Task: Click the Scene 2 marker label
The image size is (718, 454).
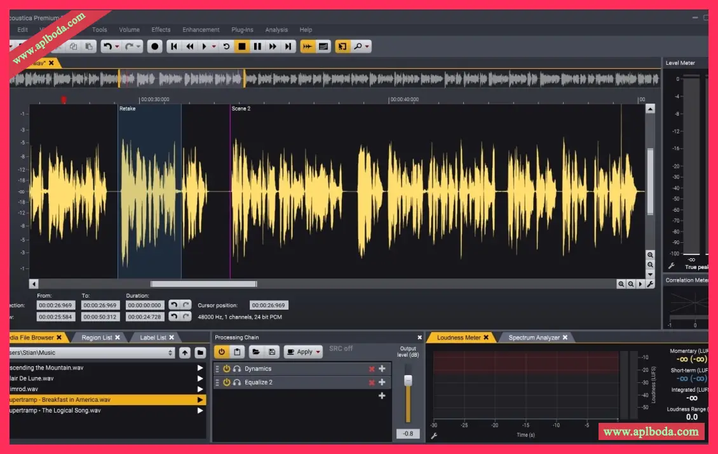Action: (241, 109)
